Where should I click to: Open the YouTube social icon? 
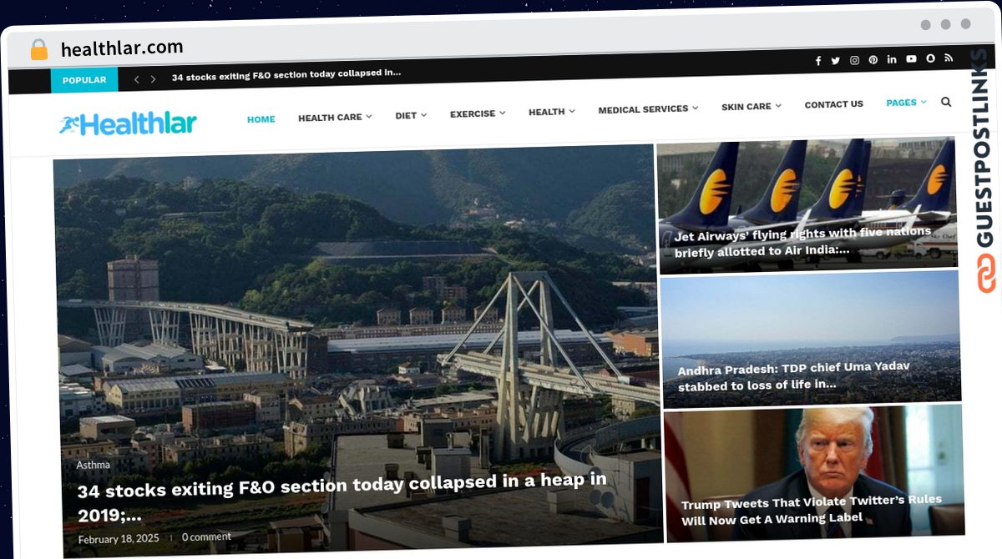[911, 59]
